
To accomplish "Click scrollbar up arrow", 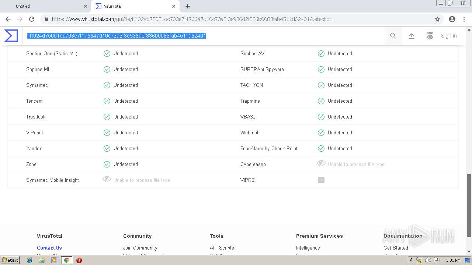I will click(x=469, y=29).
